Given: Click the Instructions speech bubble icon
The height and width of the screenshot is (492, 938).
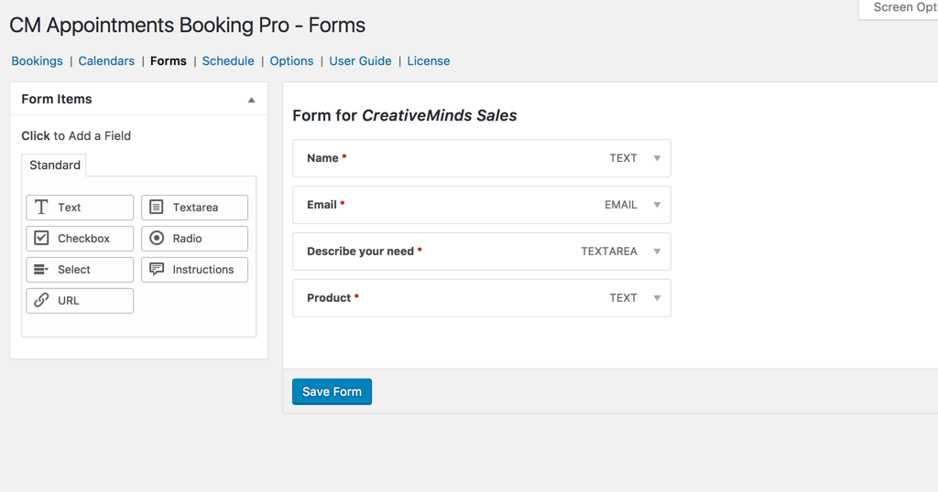Looking at the screenshot, I should (157, 270).
